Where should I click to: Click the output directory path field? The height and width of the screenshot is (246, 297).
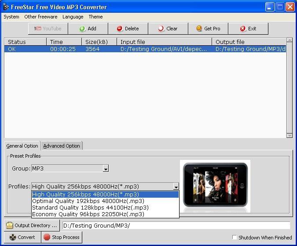(x=176, y=225)
